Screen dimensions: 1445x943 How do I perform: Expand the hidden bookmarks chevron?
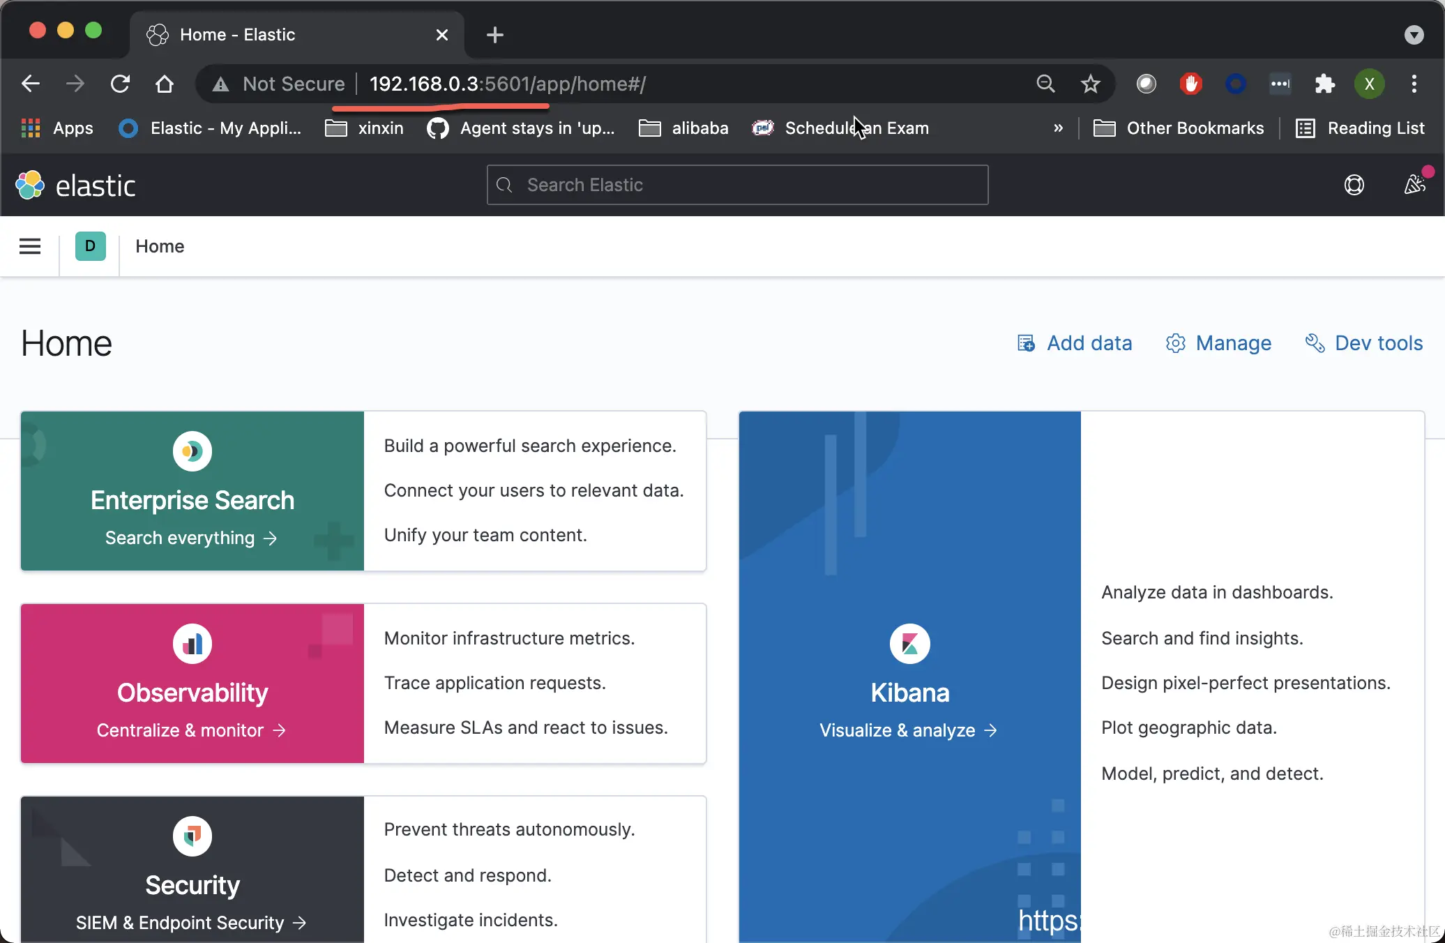click(1058, 128)
